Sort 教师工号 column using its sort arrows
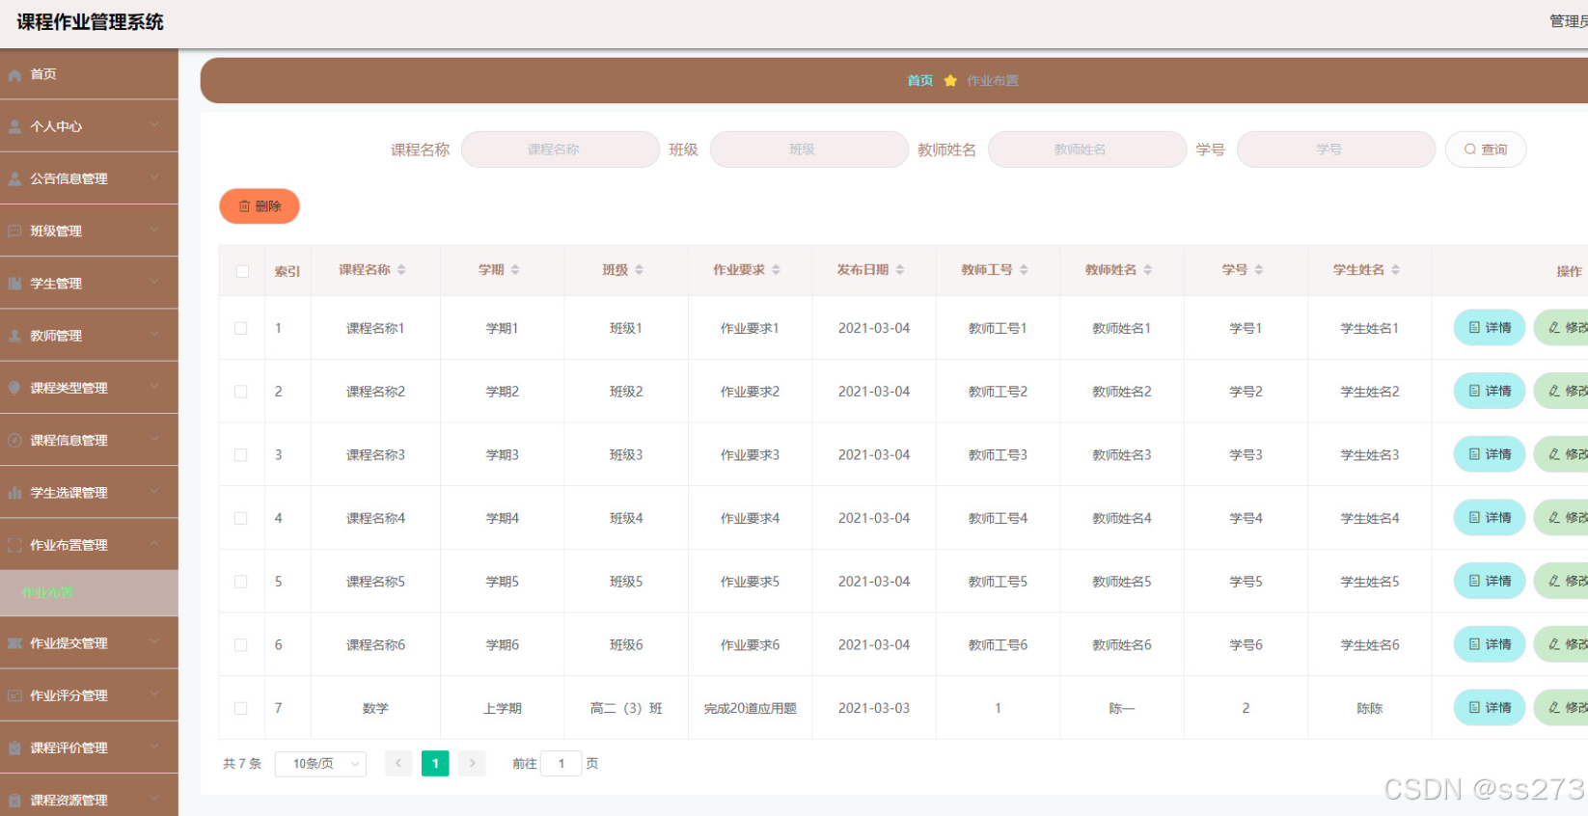The image size is (1588, 816). 1024,270
